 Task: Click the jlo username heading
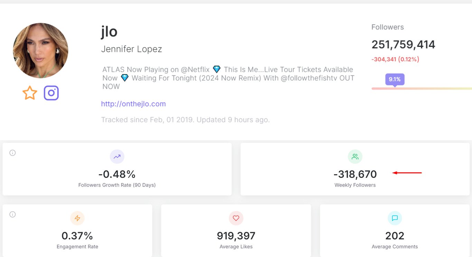109,32
